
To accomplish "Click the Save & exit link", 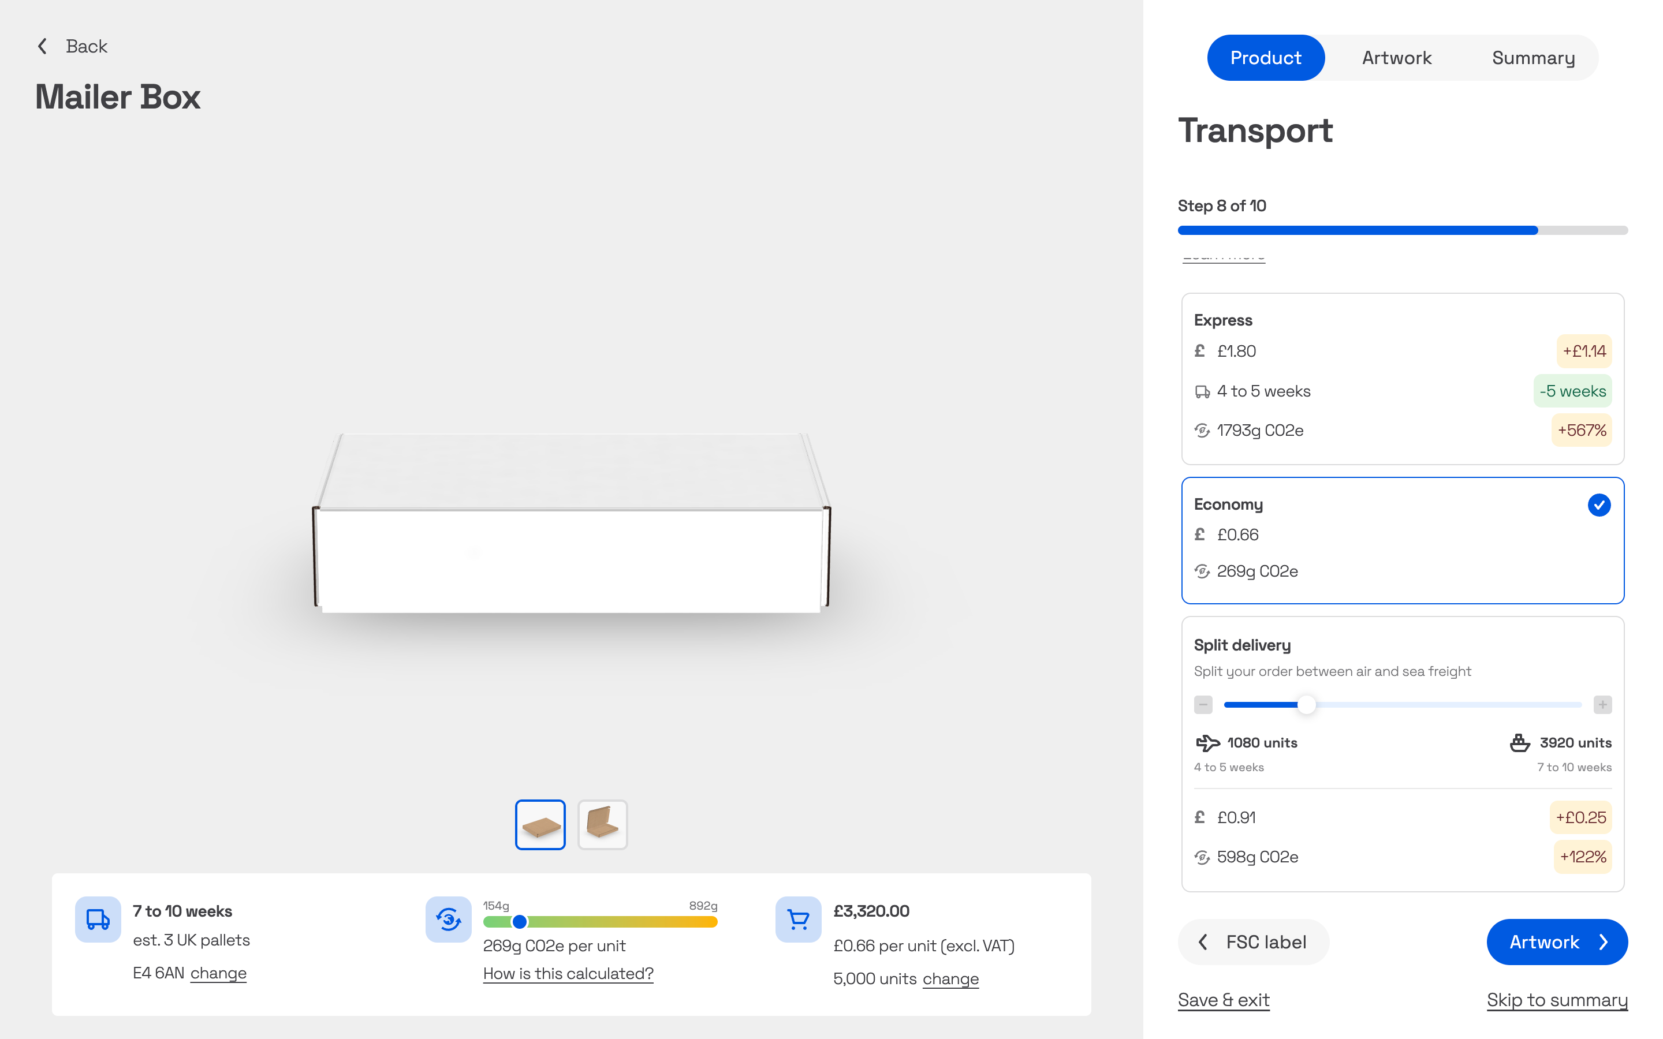I will point(1223,1000).
